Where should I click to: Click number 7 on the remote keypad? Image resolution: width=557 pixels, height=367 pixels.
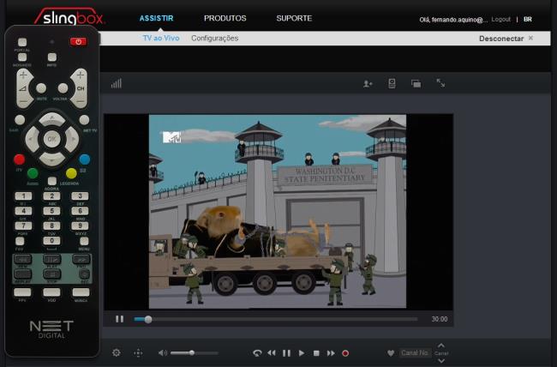(23, 226)
